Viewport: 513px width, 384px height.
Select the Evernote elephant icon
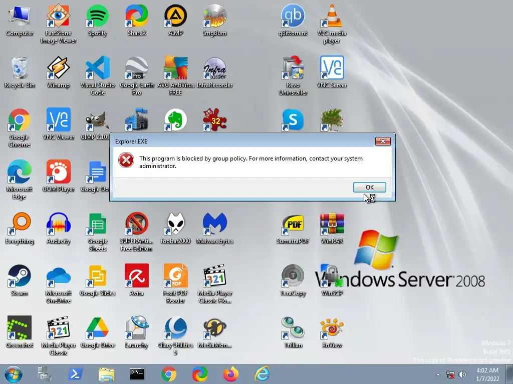(175, 120)
